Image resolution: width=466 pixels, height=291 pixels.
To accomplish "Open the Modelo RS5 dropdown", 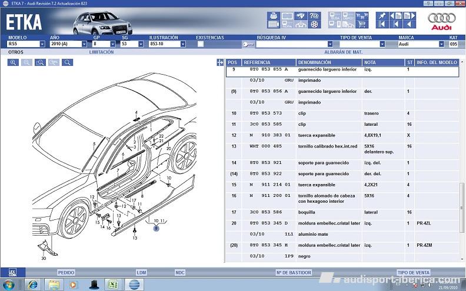I will 42,44.
